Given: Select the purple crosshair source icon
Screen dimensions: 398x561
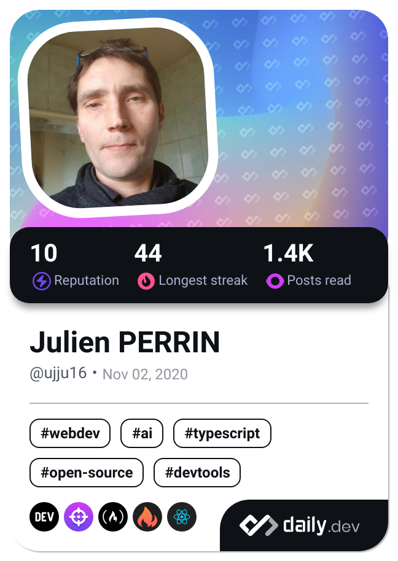Looking at the screenshot, I should pyautogui.click(x=79, y=517).
